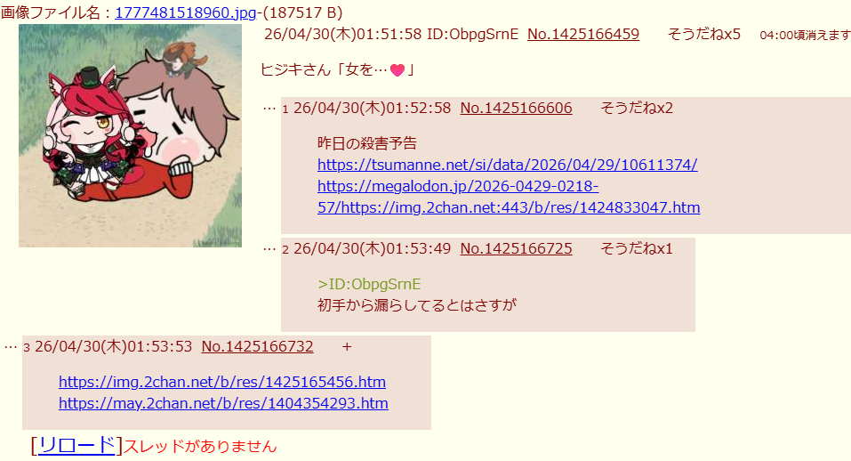Image resolution: width=851 pixels, height=461 pixels.
Task: Open post number No.1425166606
Action: tap(516, 108)
